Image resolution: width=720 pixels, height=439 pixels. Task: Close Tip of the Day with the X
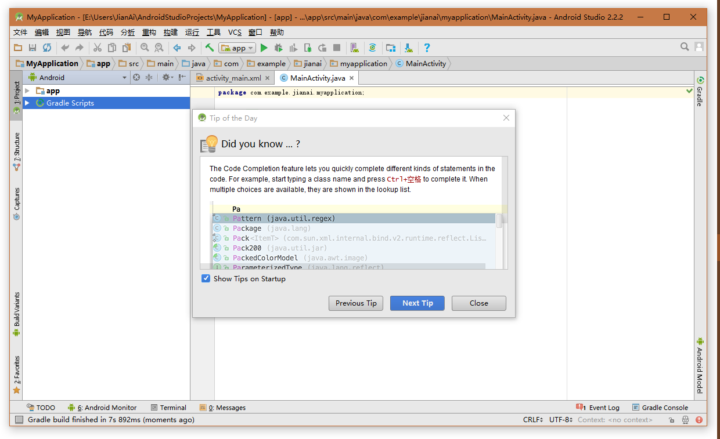[506, 118]
